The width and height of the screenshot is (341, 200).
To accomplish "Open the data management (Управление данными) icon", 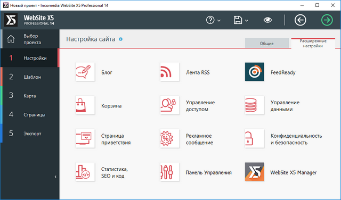I will click(255, 105).
